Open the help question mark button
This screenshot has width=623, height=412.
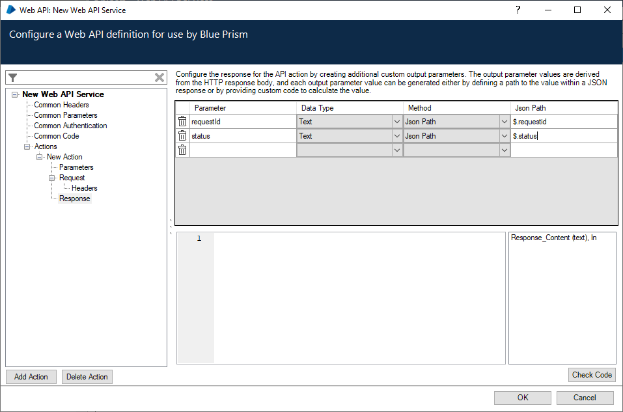click(518, 10)
